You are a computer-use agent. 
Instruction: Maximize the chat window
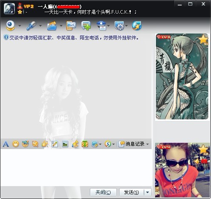pos(190,4)
